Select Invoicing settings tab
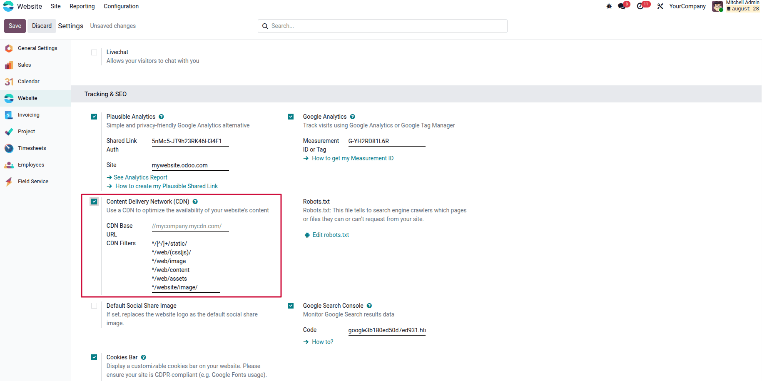 click(x=35, y=115)
